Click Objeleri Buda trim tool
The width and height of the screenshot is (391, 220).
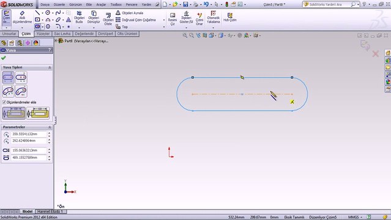click(79, 17)
